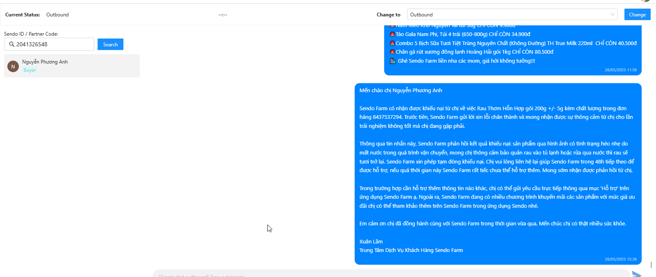
Task: Click the 26/05/2025 11:56 timestamp
Action: pyautogui.click(x=621, y=70)
